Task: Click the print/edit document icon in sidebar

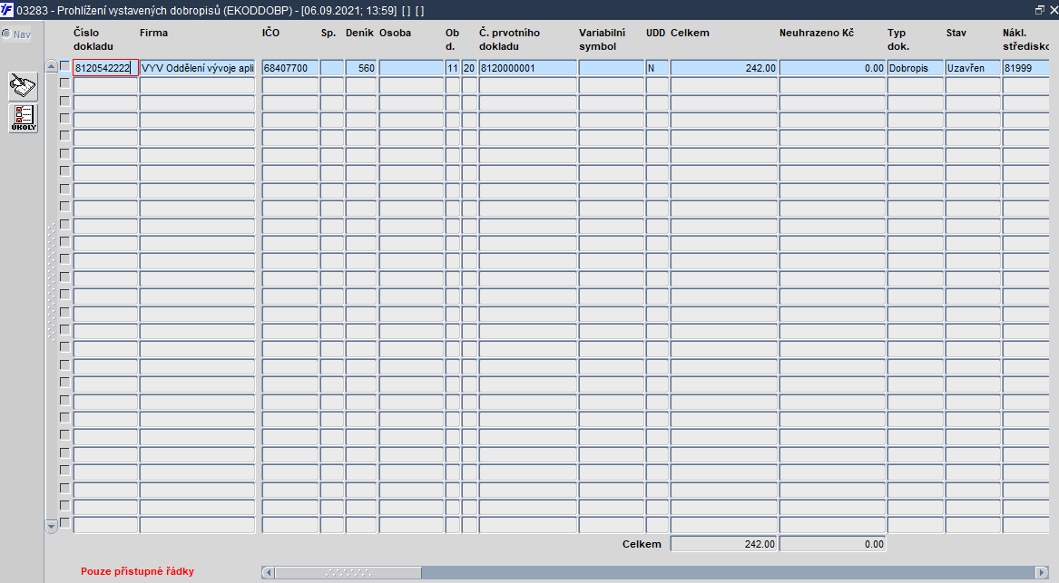Action: [x=23, y=86]
